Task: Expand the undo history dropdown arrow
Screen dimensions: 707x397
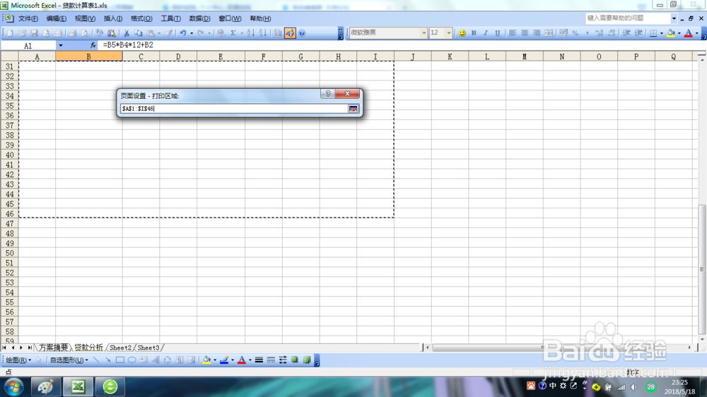Action: tap(192, 33)
